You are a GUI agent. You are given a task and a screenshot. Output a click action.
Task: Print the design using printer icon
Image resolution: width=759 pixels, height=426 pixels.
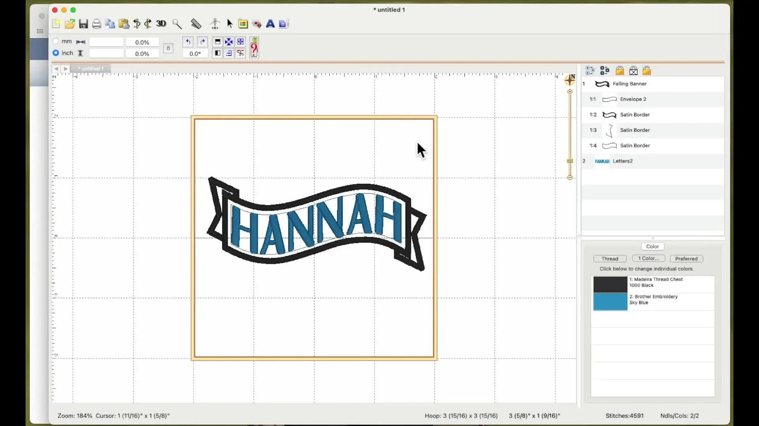point(97,24)
